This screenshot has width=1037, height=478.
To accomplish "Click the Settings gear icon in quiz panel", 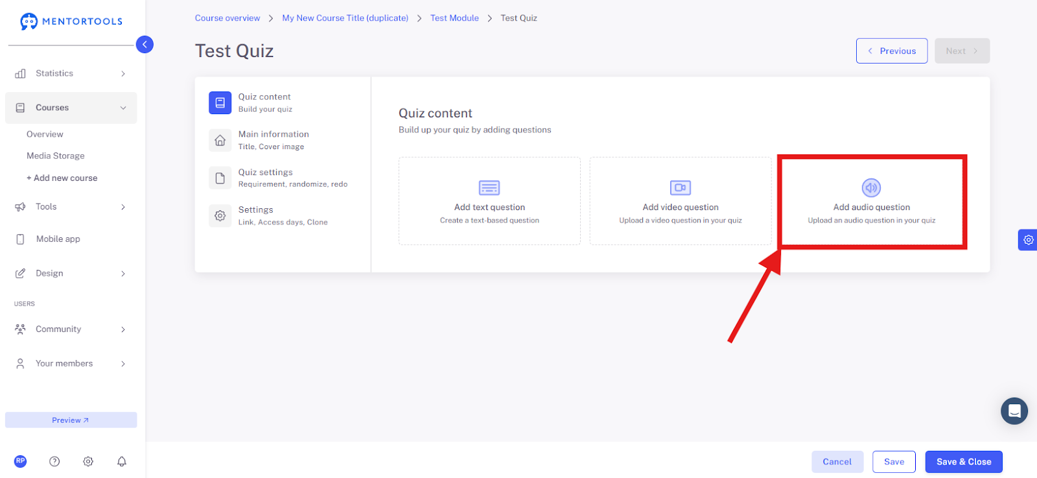I will [x=220, y=215].
